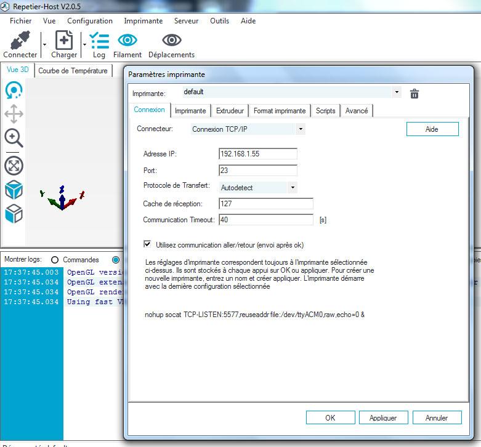Select the zoom magnifier tool
Screen dimensions: 481x447
point(14,138)
